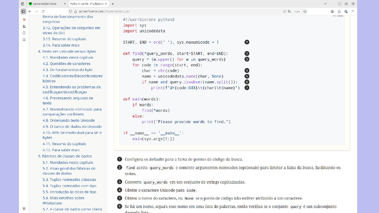This screenshot has width=379, height=213.
Task: Open the page translation icon
Action: [x=290, y=11]
